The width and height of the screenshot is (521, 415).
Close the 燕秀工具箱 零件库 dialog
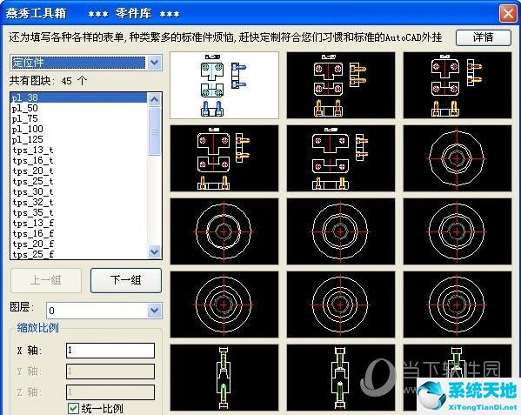pos(508,14)
